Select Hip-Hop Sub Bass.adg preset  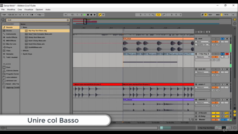(x=45, y=31)
